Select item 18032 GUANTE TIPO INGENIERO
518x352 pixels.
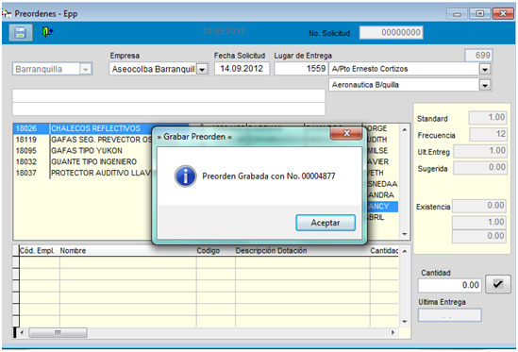[x=83, y=161]
